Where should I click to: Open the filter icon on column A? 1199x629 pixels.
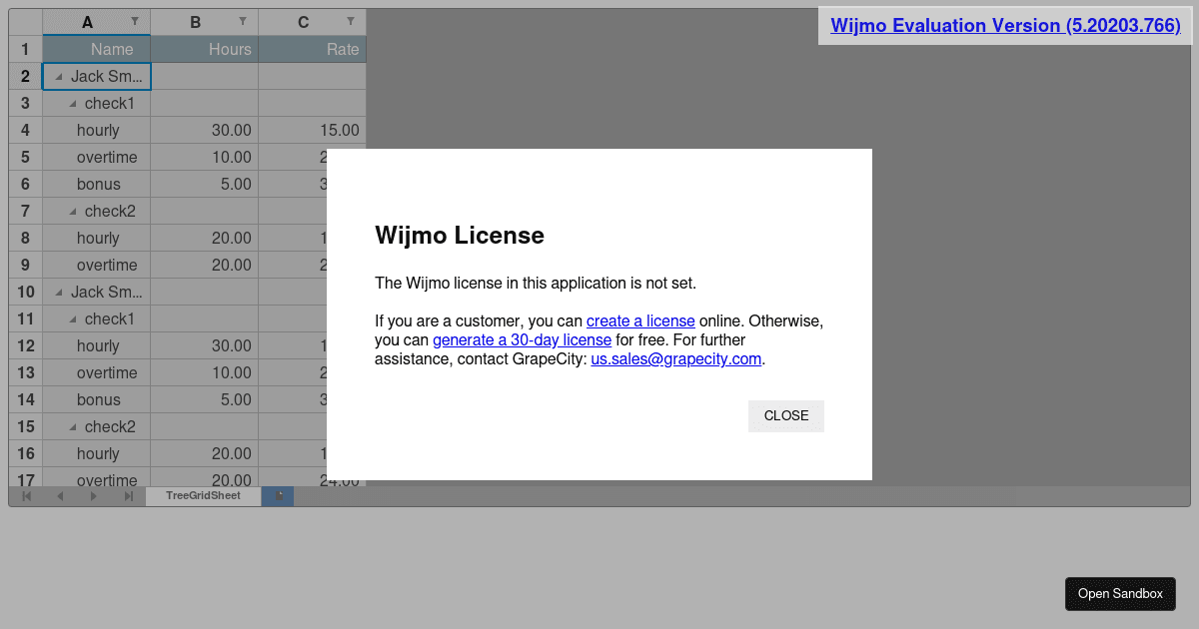click(x=135, y=22)
